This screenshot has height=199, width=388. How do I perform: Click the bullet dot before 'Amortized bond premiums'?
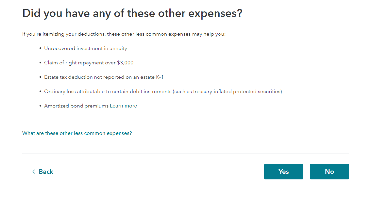click(x=40, y=106)
